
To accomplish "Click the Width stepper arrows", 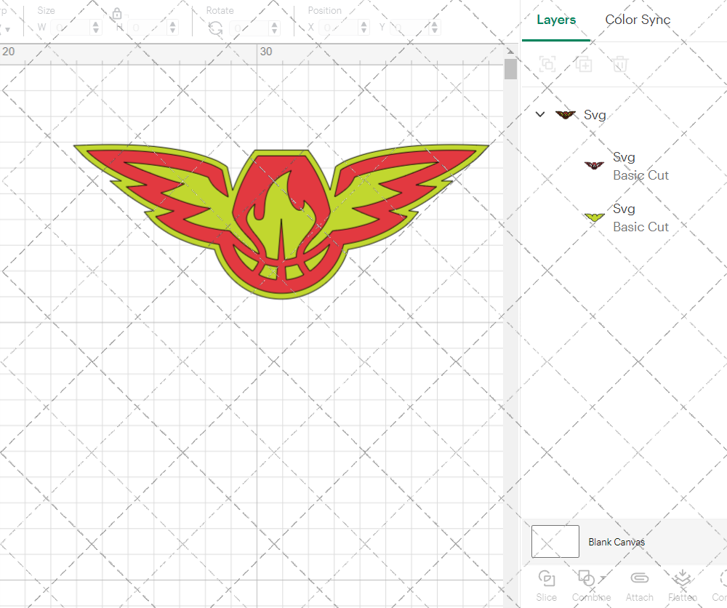I will [95, 28].
